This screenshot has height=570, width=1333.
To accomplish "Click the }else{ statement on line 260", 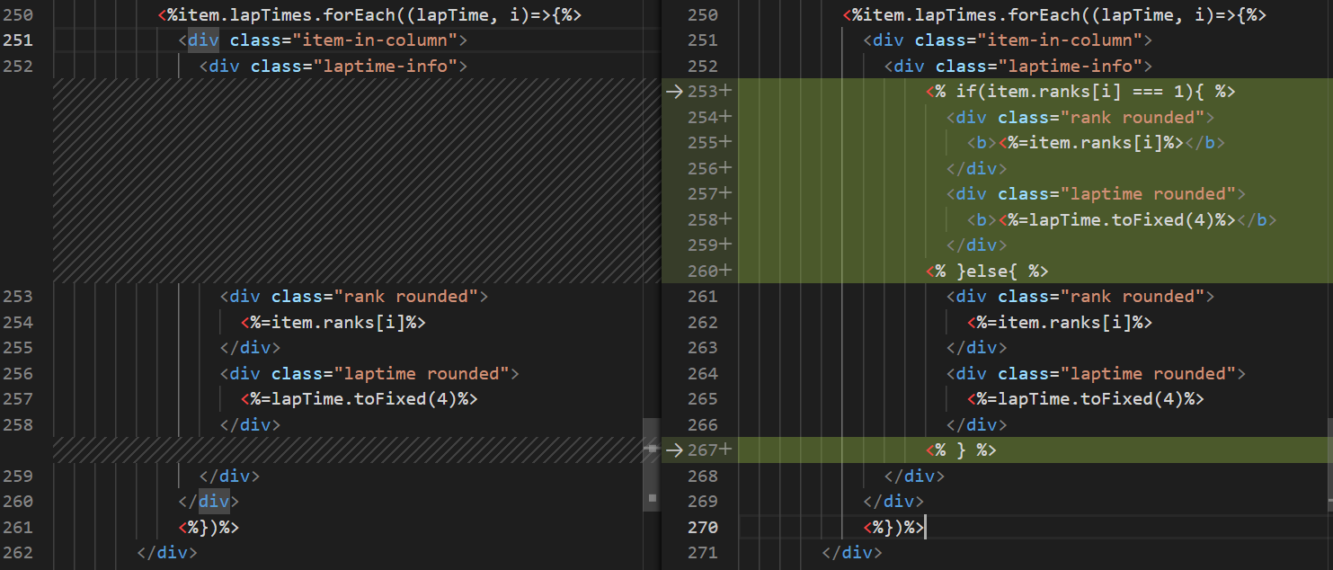I will (988, 271).
